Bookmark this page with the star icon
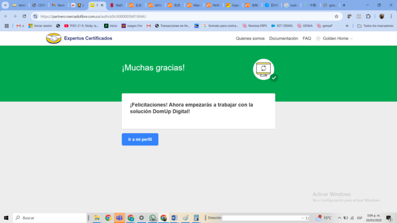397x223 pixels. pyautogui.click(x=336, y=16)
